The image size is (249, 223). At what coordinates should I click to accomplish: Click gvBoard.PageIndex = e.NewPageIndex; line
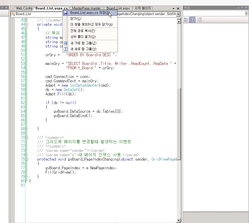pos(81,168)
